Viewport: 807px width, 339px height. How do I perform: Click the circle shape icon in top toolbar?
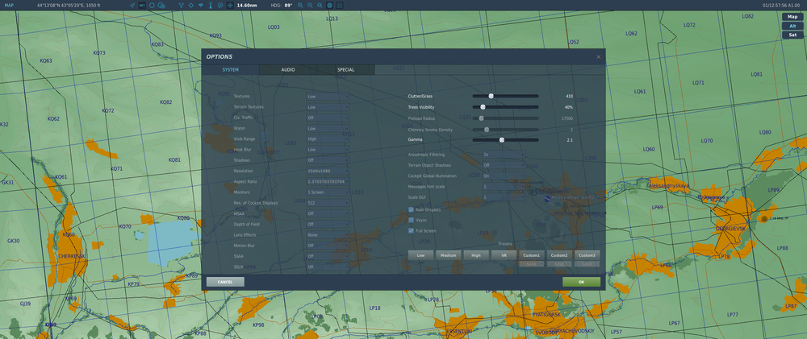tap(152, 5)
